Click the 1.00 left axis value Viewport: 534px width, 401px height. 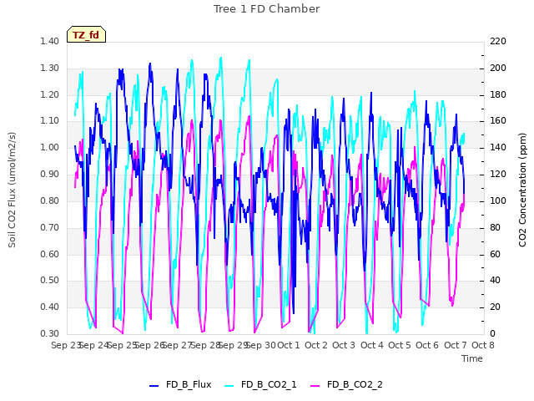[50, 148]
